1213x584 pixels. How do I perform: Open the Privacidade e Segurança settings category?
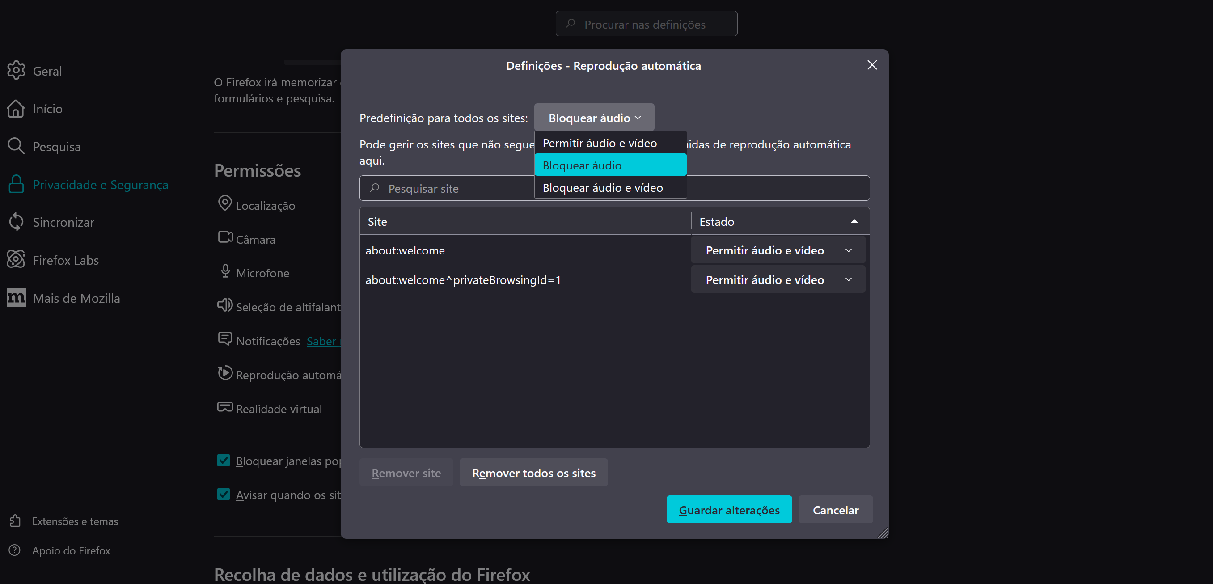100,184
